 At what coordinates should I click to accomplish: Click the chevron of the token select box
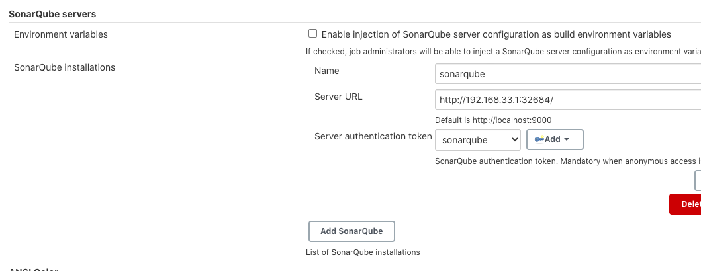point(514,139)
